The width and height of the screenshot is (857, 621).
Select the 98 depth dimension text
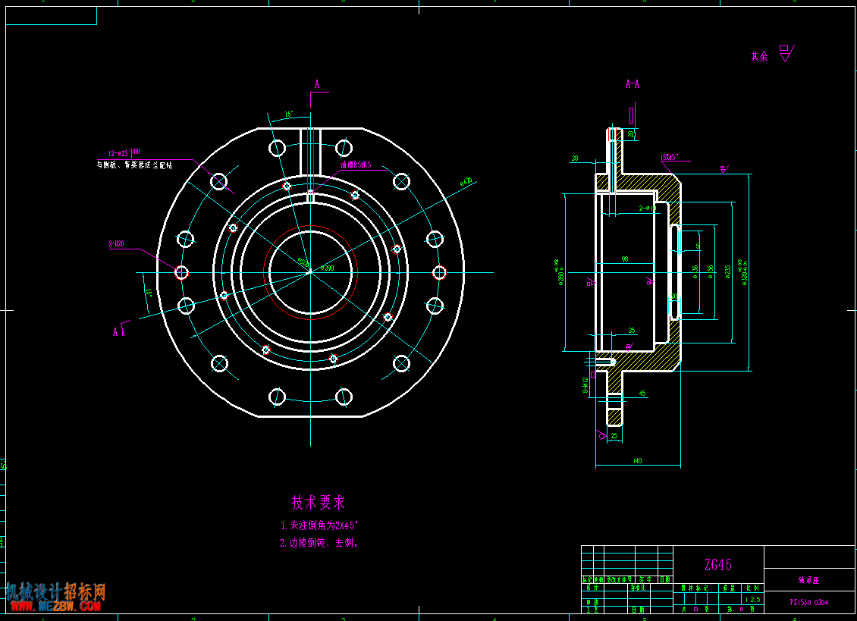click(x=624, y=259)
